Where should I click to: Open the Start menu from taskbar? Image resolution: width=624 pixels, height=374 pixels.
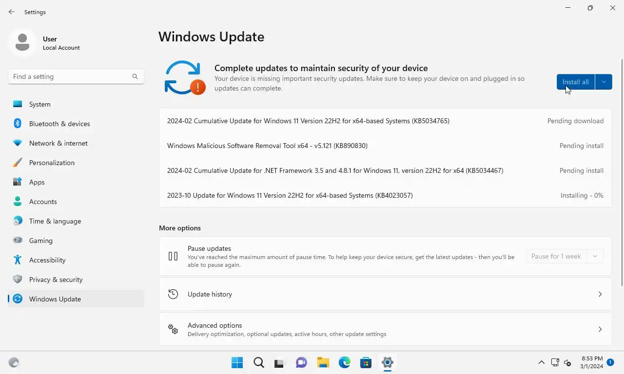point(237,362)
